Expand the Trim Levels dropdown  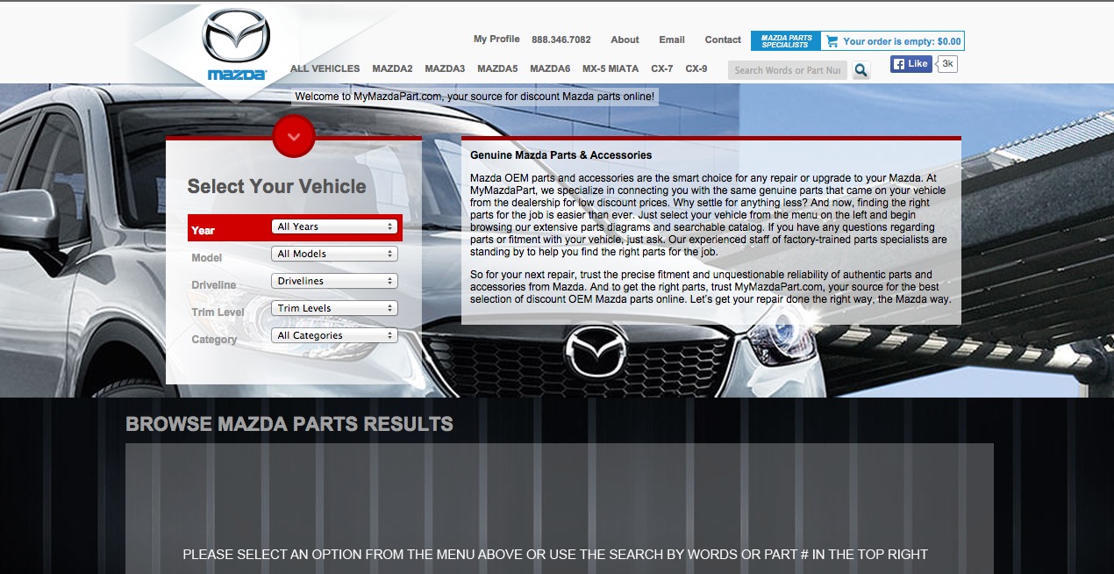pos(334,308)
